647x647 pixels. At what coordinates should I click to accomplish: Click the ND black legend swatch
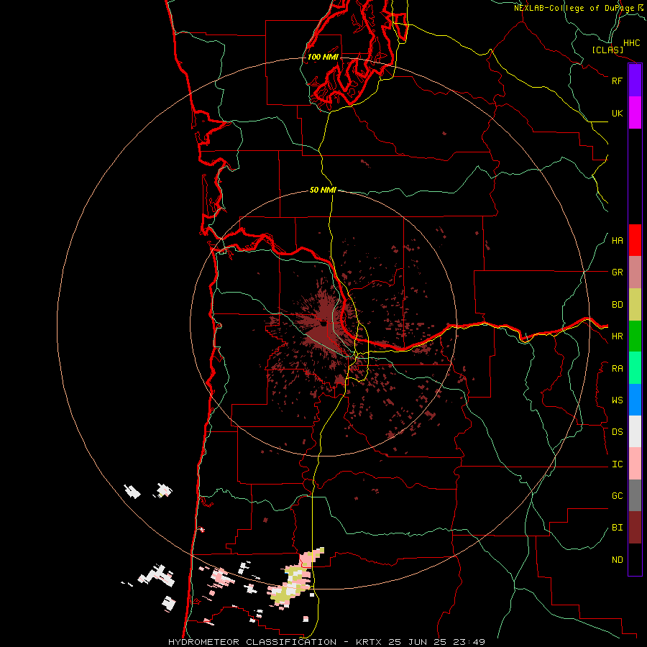click(x=635, y=559)
